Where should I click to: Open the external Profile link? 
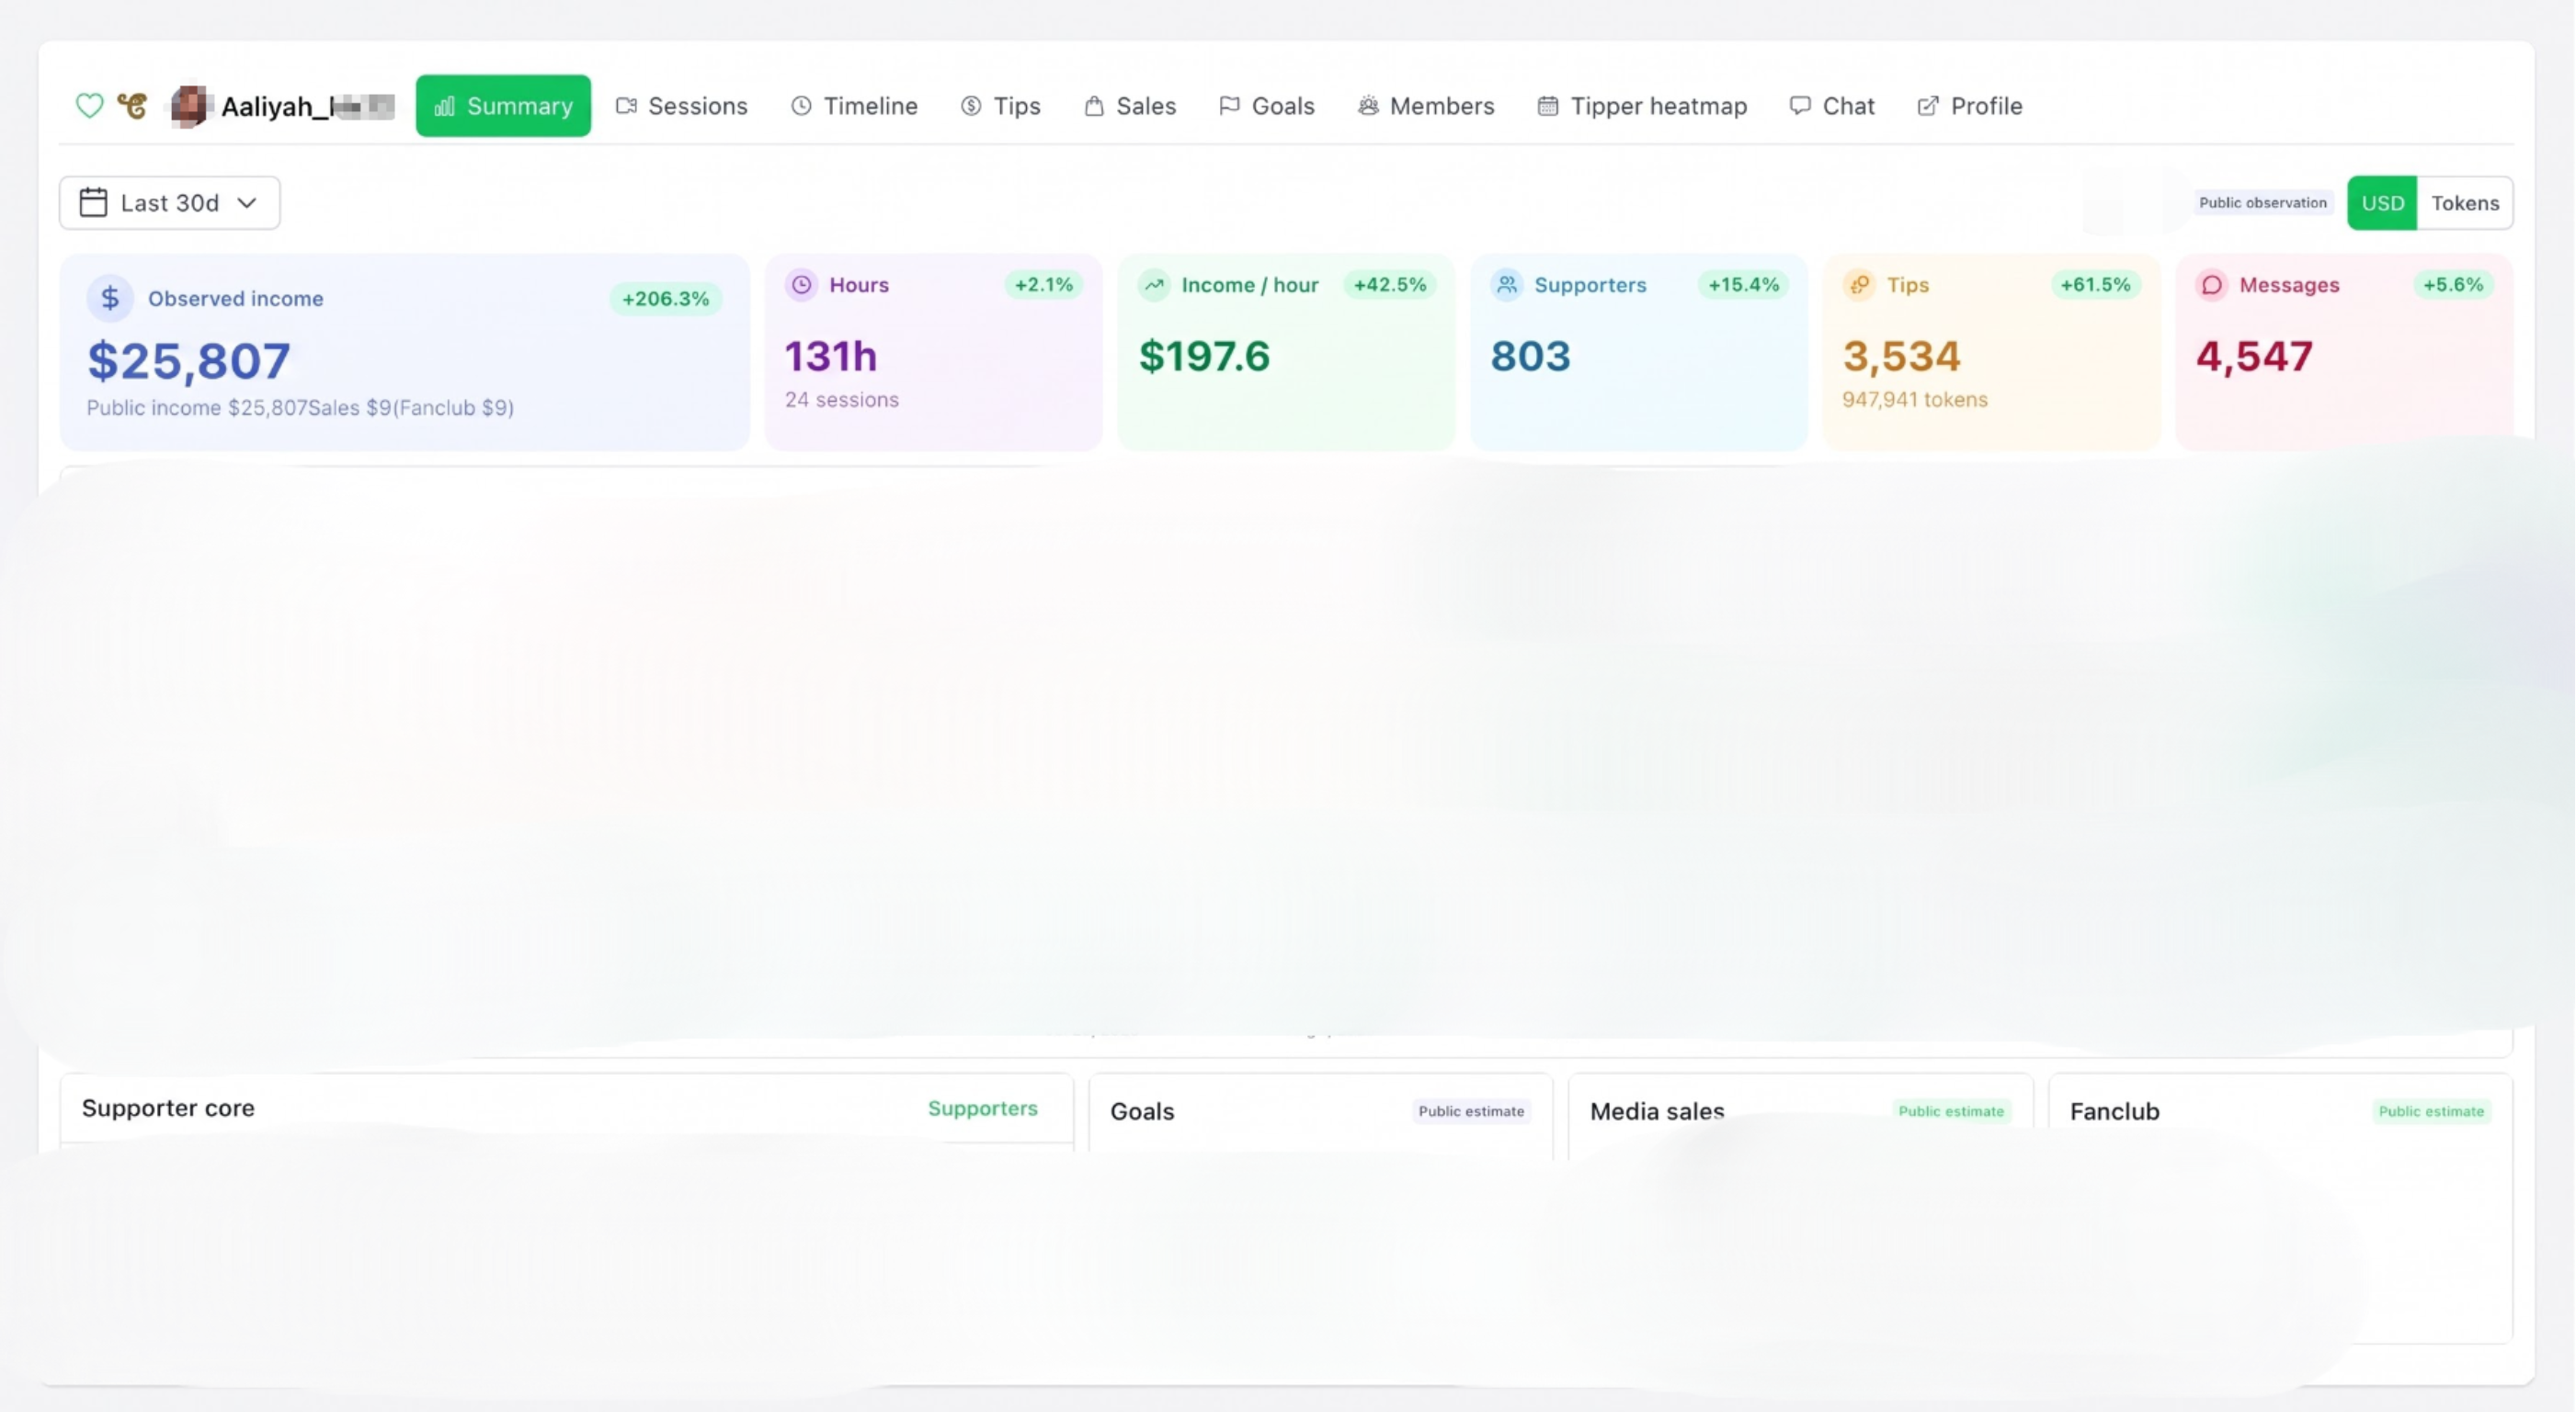pos(1969,105)
